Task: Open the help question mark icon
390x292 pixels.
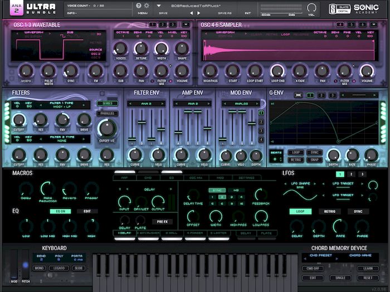Action: pos(139,6)
